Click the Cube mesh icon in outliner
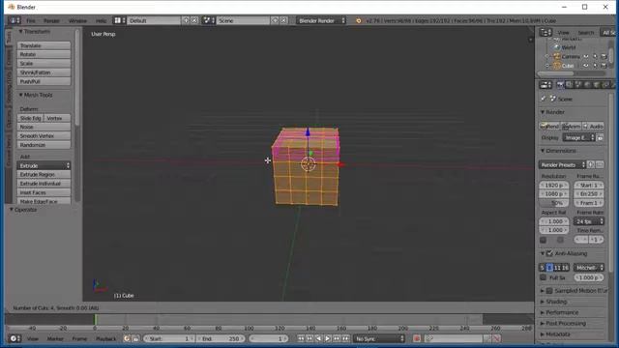This screenshot has width=619, height=348. (557, 66)
